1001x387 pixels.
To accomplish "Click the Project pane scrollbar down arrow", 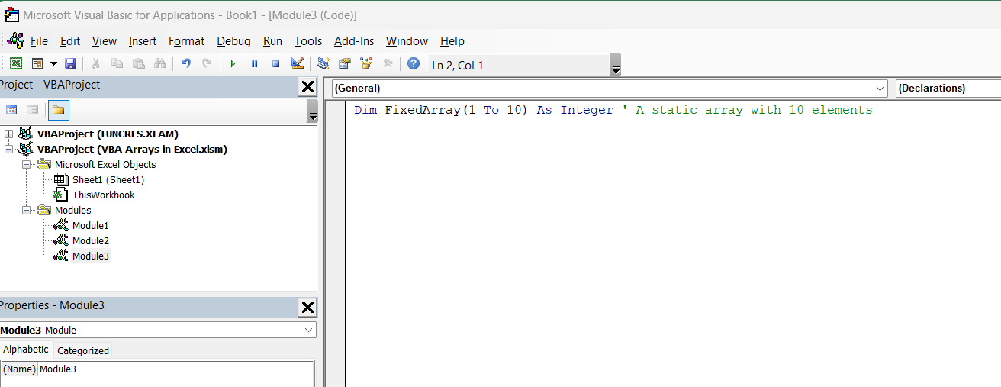I will coord(313,116).
